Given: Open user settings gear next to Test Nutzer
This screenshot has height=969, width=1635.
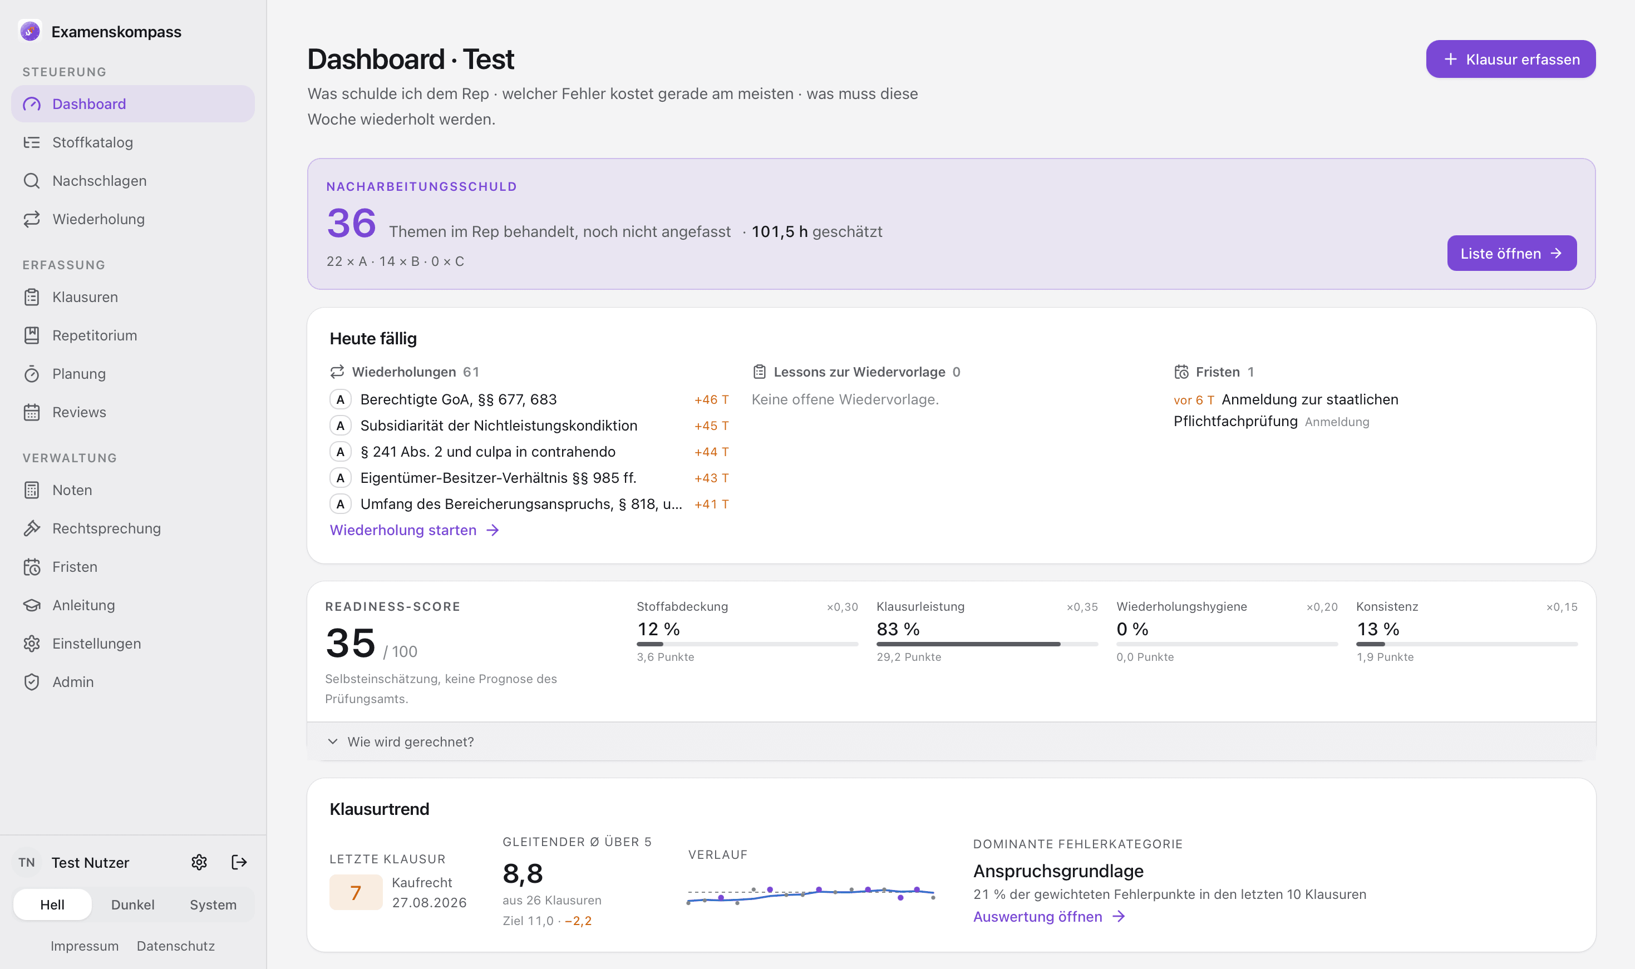Looking at the screenshot, I should [x=199, y=863].
